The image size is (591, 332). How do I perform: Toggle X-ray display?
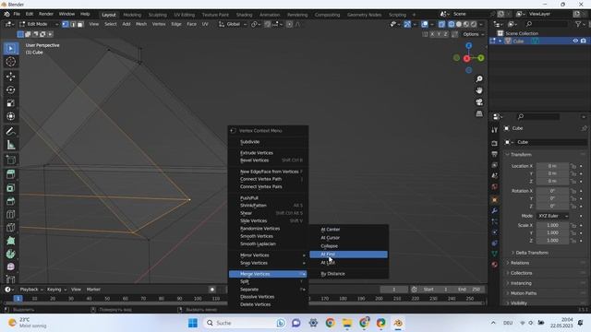(441, 24)
